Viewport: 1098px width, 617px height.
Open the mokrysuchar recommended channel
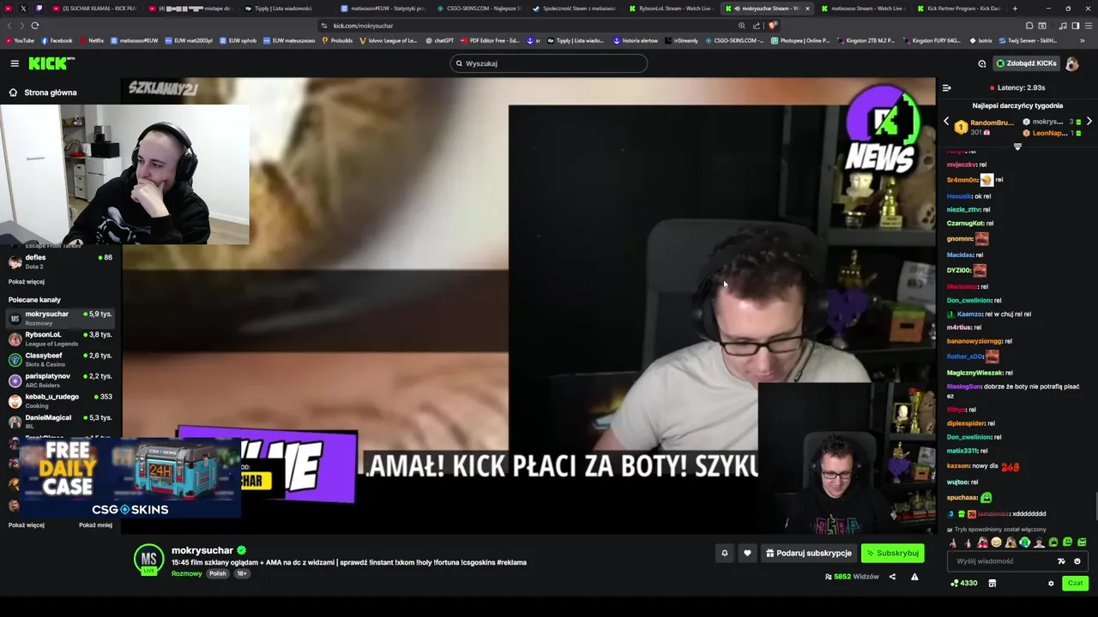[x=60, y=318]
